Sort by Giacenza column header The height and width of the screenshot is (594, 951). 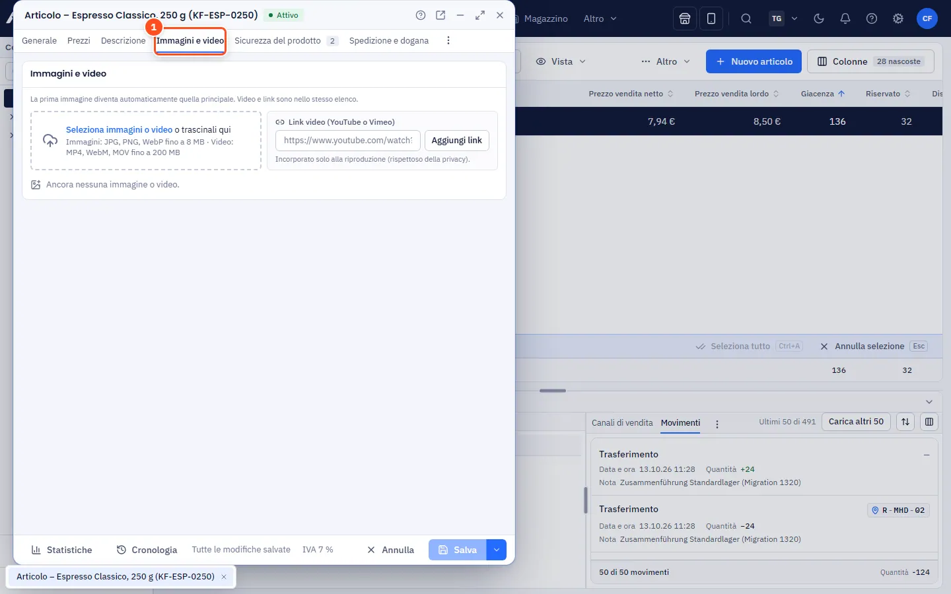(x=823, y=94)
